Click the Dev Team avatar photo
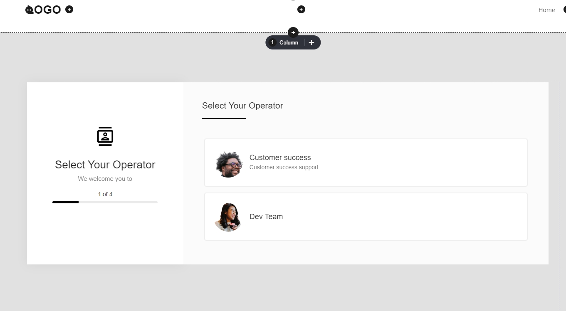The image size is (566, 311). [x=228, y=217]
